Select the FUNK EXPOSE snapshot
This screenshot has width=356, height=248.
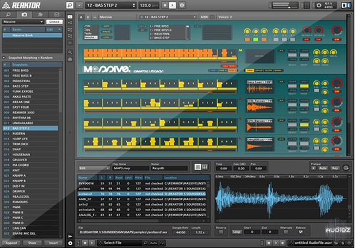30,91
